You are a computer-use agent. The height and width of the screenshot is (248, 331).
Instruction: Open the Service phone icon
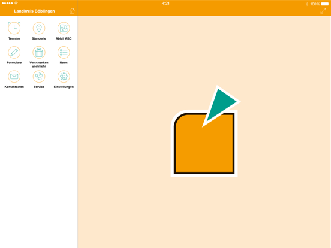coord(39,76)
